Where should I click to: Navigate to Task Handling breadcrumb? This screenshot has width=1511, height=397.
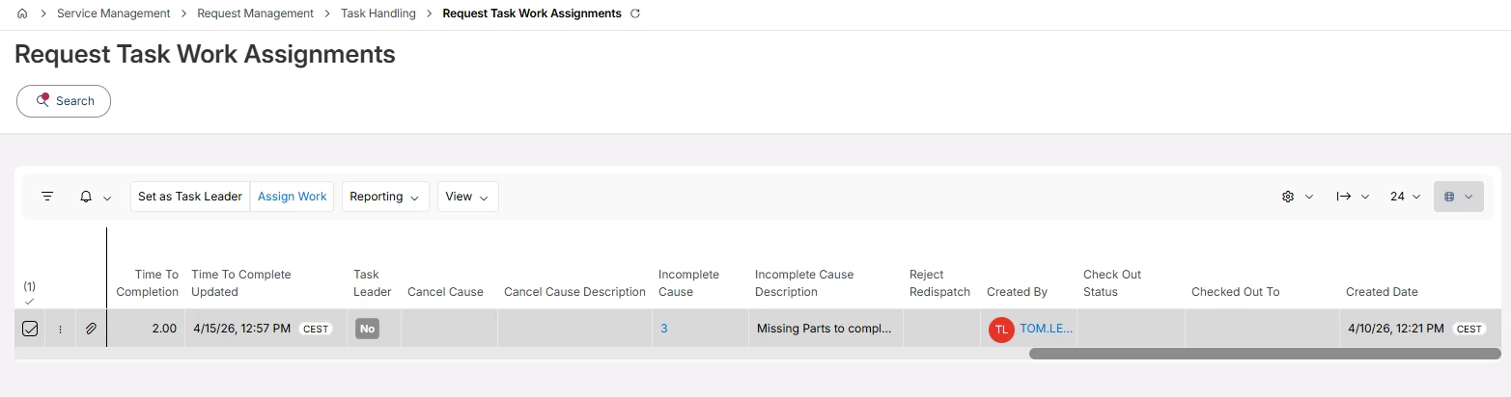tap(378, 14)
